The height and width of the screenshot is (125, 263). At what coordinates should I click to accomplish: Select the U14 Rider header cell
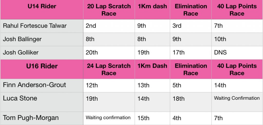[x=42, y=10]
